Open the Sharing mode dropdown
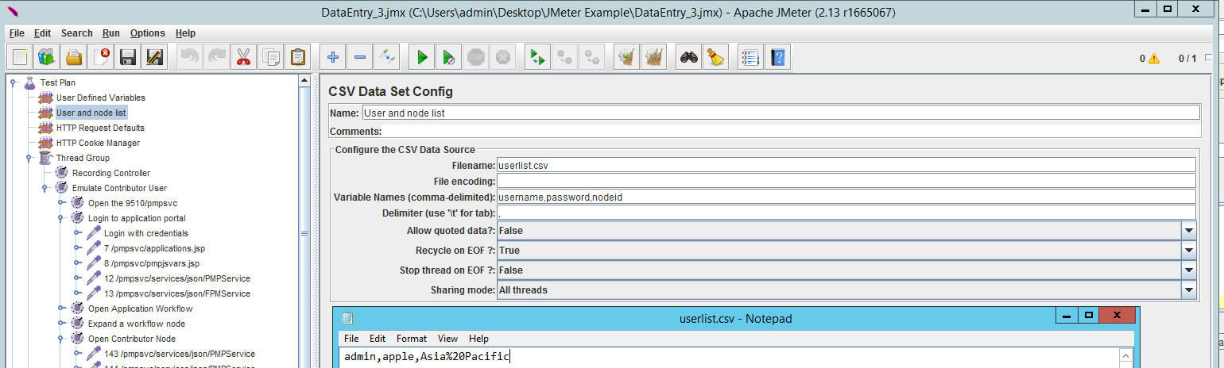This screenshot has height=368, width=1224. click(1188, 290)
